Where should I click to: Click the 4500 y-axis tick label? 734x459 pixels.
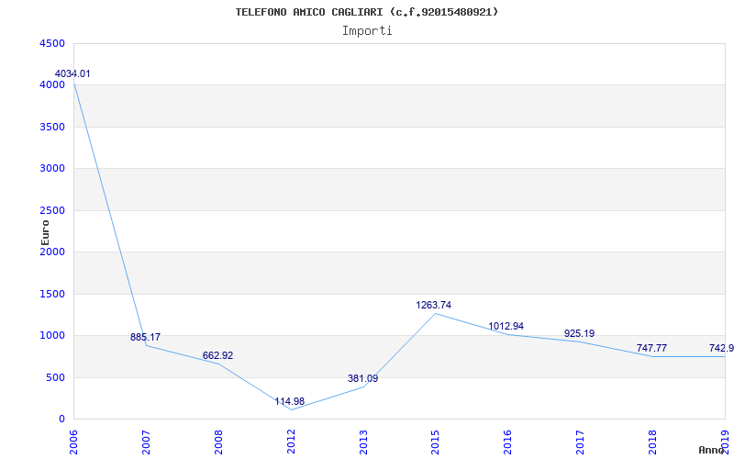[50, 43]
